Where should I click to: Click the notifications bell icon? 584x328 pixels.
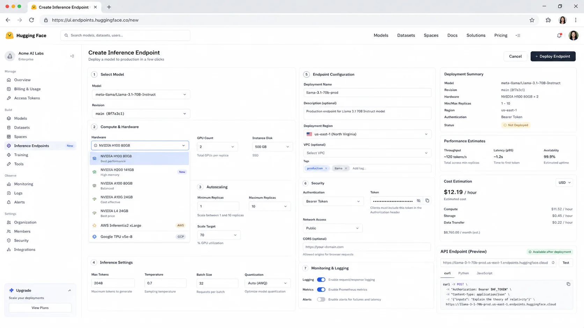pyautogui.click(x=559, y=36)
